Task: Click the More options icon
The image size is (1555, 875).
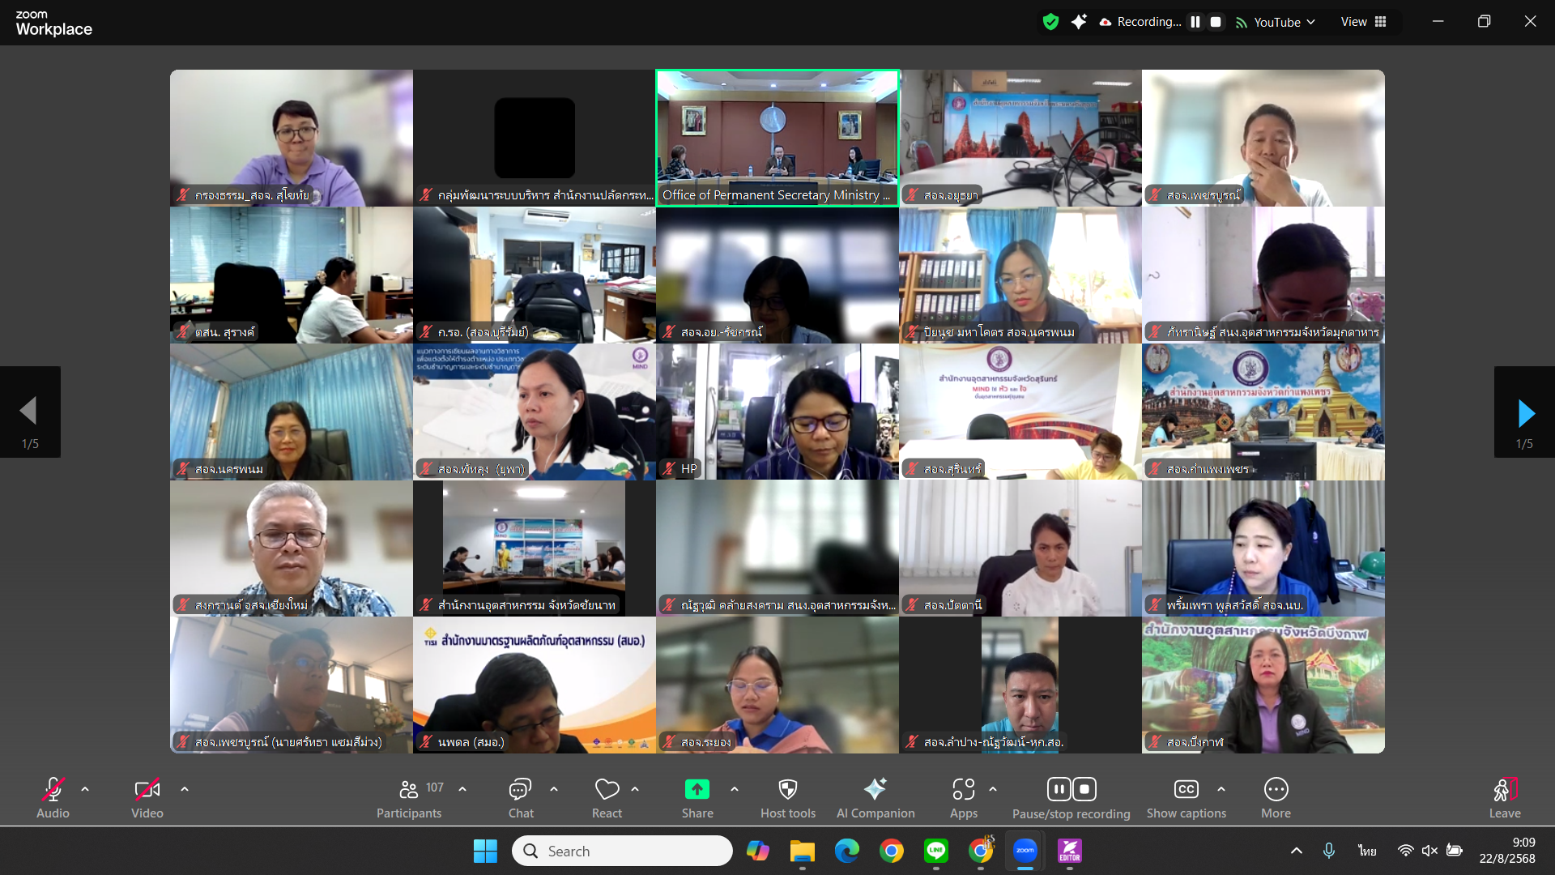Action: pos(1276,790)
